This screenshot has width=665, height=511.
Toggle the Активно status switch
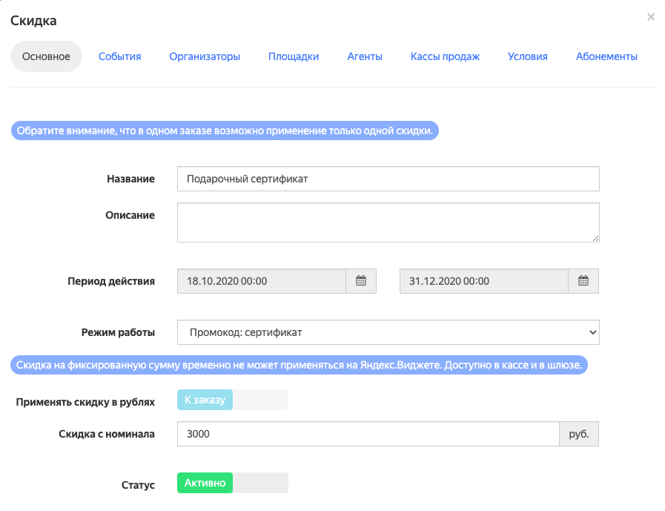232,484
